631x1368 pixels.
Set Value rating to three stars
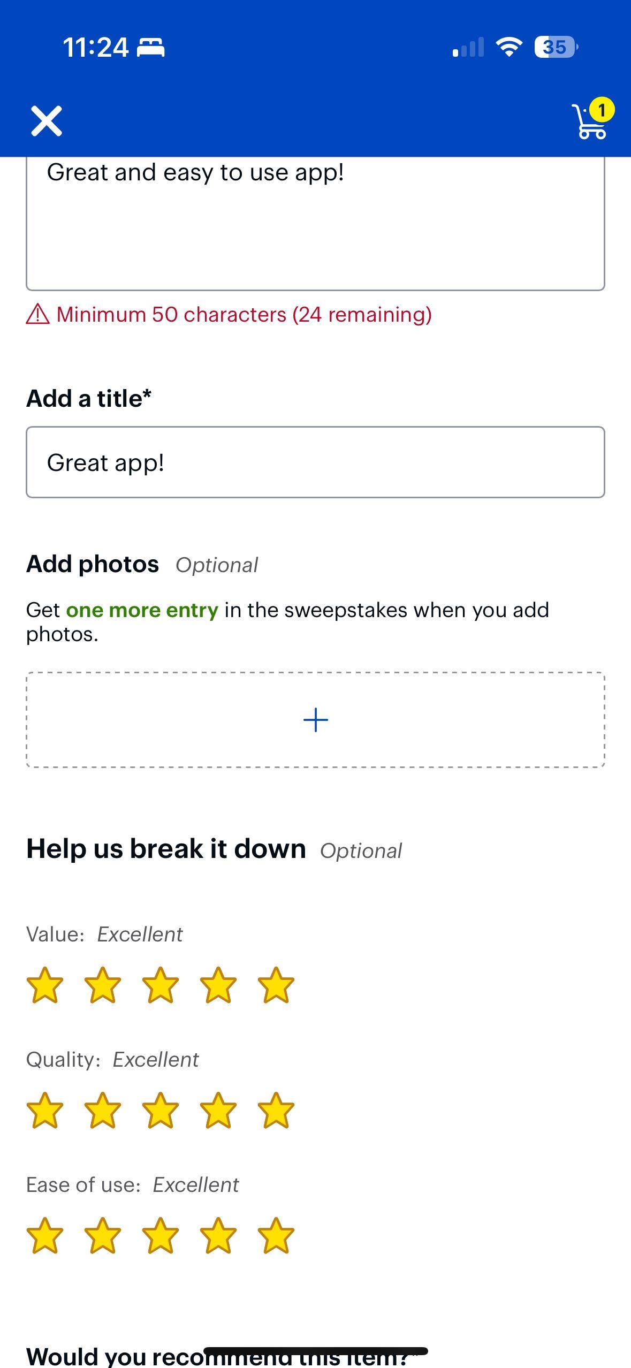point(161,985)
